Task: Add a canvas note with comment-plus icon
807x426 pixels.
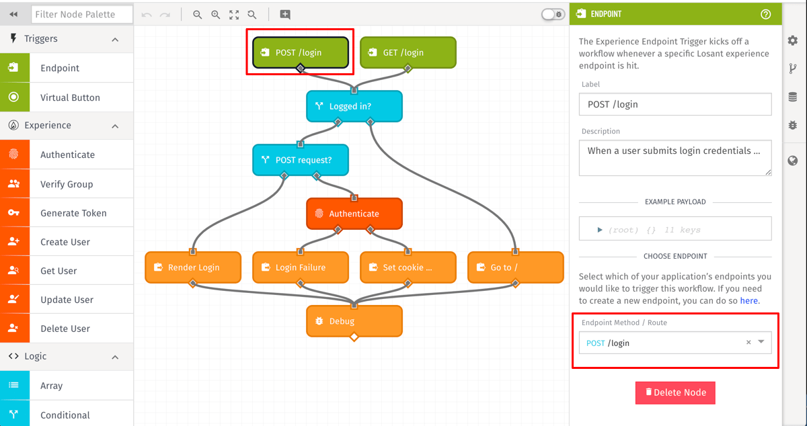Action: [x=285, y=14]
